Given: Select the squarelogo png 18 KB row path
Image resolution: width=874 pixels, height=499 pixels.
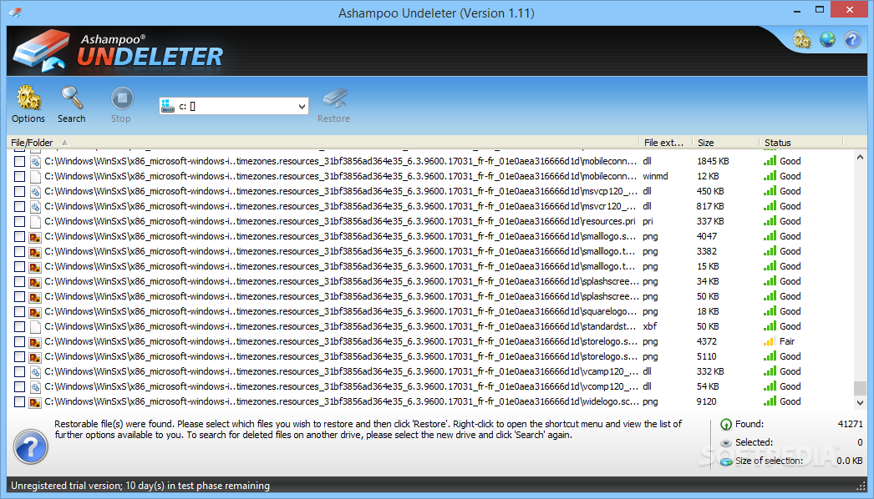Looking at the screenshot, I should coord(340,311).
